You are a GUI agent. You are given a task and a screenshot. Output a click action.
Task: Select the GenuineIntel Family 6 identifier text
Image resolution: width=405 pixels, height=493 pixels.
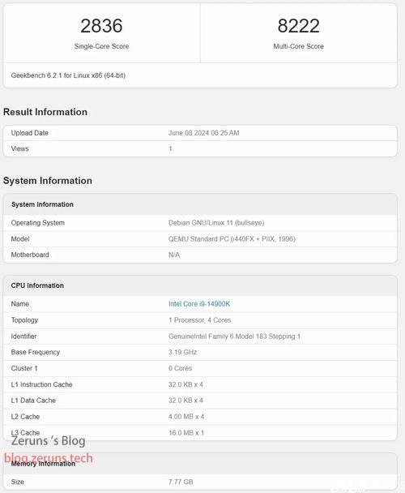click(234, 337)
